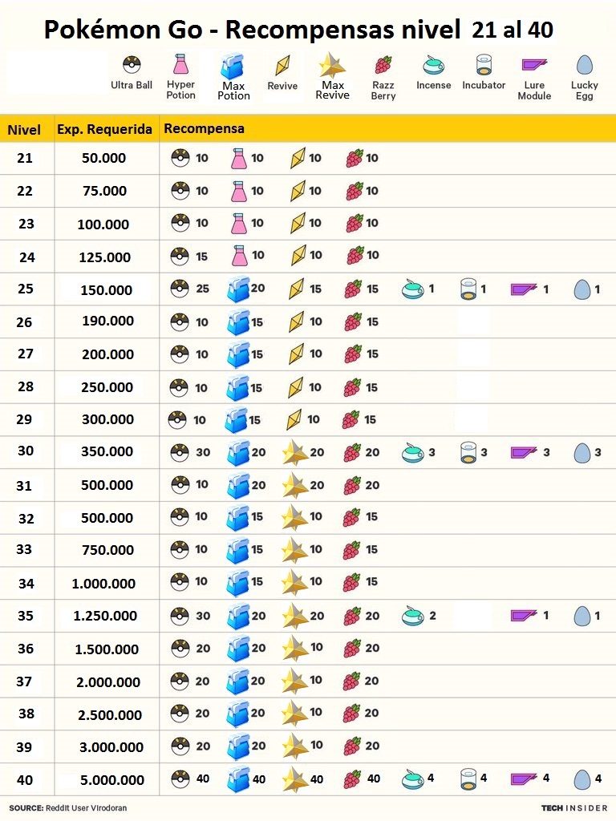Click the 100.000 experience value
The height and width of the screenshot is (821, 616).
click(103, 224)
